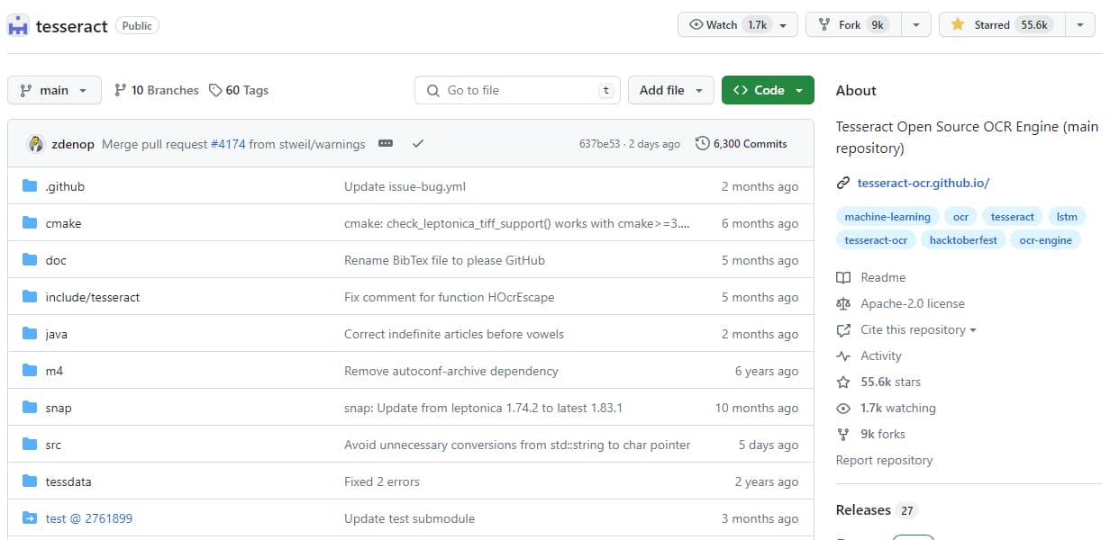Open the test @ 2761899 submodule link
The height and width of the screenshot is (540, 1110).
pos(89,518)
